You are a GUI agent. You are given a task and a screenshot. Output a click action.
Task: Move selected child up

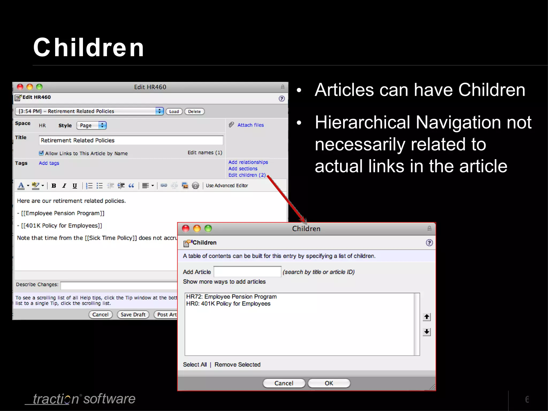[427, 317]
